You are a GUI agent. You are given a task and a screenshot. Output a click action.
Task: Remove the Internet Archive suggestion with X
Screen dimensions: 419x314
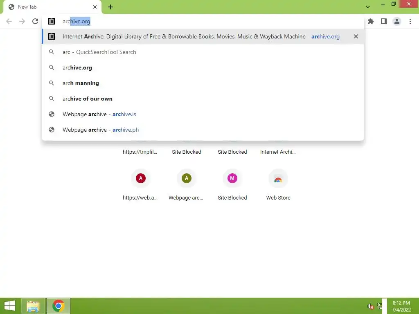[x=356, y=36]
